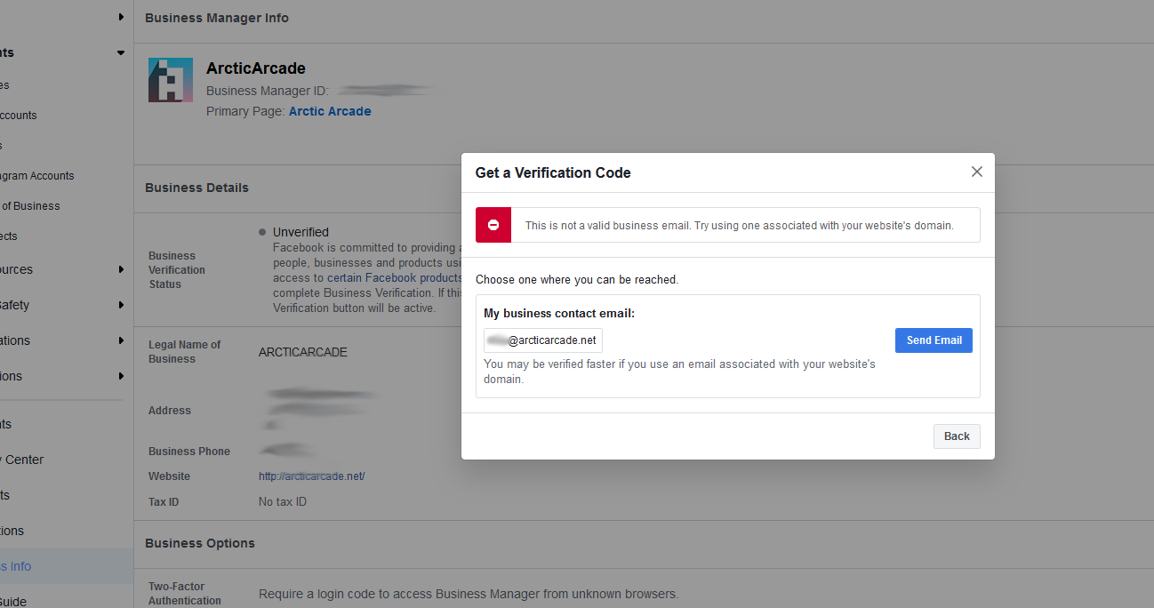Open the arcticarcade.net website link

point(311,476)
